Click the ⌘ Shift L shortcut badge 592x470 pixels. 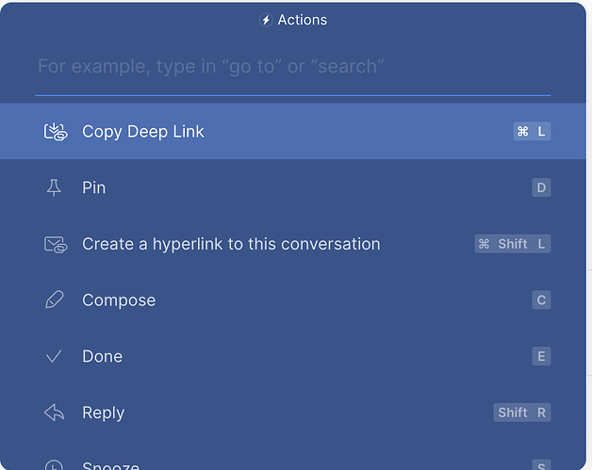512,244
